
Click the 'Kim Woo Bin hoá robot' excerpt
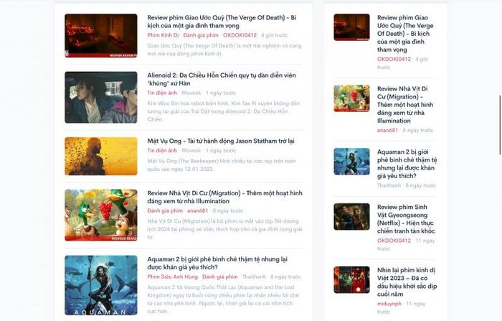coord(224,111)
